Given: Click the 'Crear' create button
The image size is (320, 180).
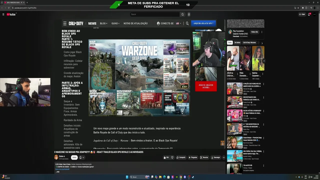Looking at the screenshot, I should [302, 14].
